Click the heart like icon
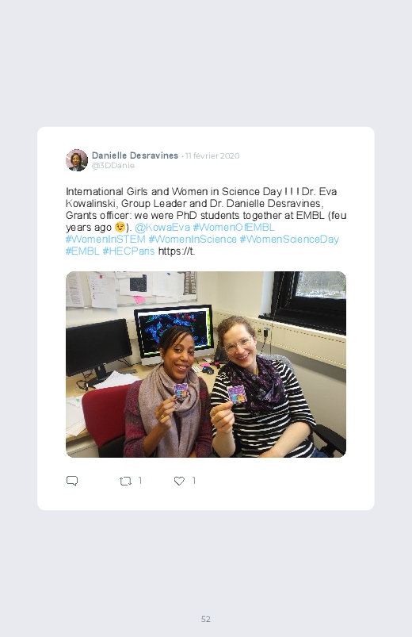 (x=179, y=481)
